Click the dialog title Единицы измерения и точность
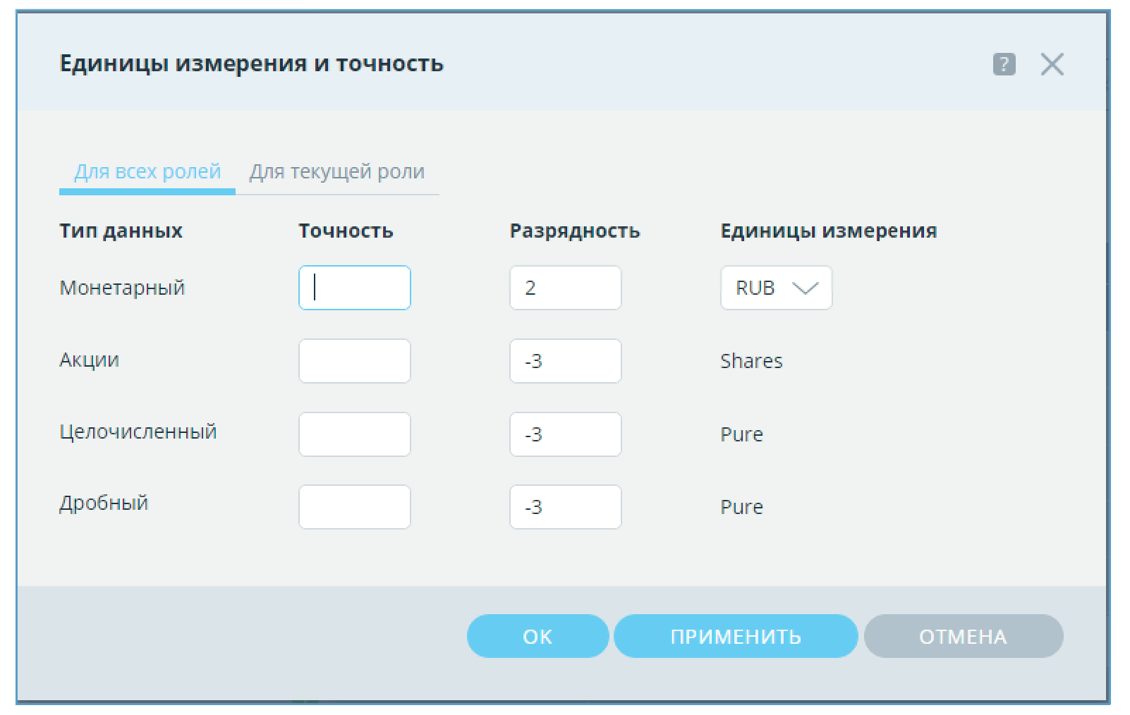This screenshot has width=1130, height=715. point(252,63)
